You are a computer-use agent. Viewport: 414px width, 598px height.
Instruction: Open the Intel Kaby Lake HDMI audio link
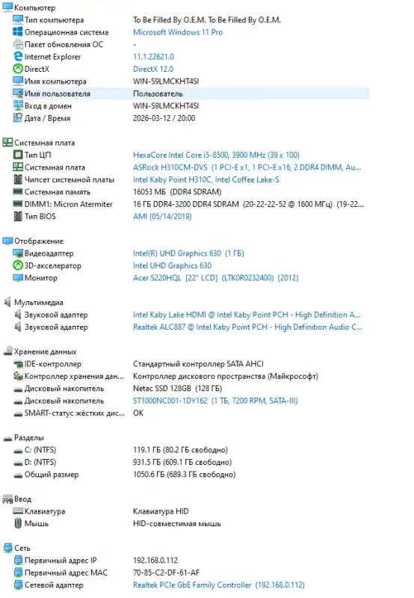247,315
